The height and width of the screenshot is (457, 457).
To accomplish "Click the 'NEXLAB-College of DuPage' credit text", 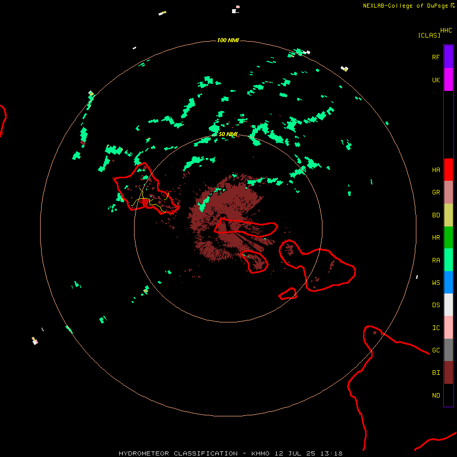I will [x=405, y=6].
